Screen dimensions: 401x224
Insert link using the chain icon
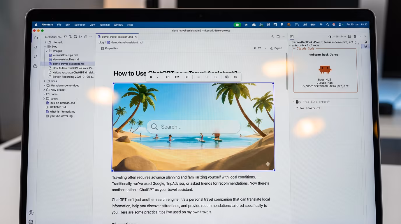(x=235, y=77)
